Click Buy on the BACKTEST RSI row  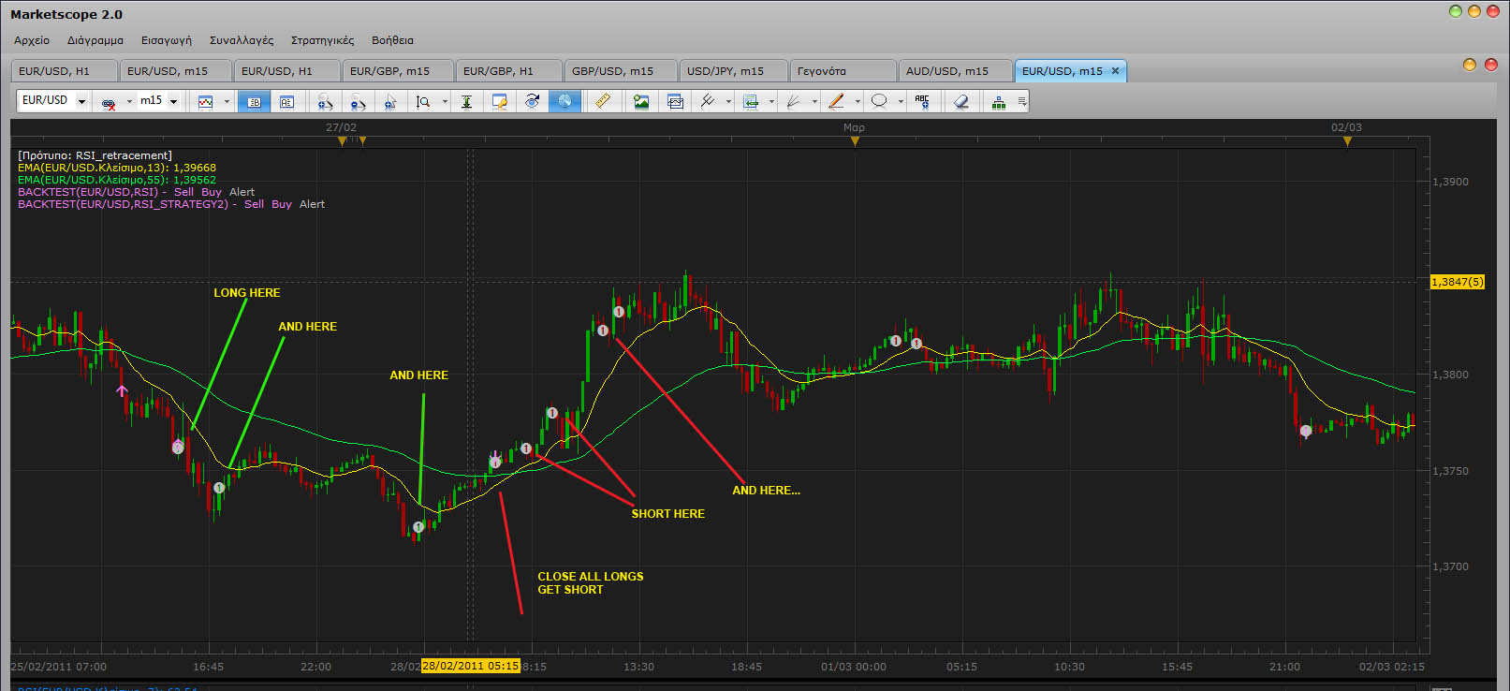pyautogui.click(x=212, y=192)
